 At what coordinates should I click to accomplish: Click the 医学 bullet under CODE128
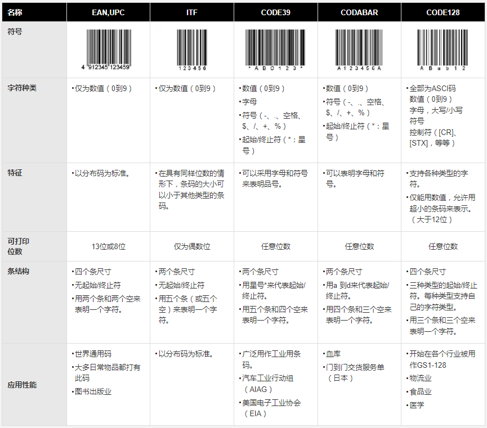point(415,405)
